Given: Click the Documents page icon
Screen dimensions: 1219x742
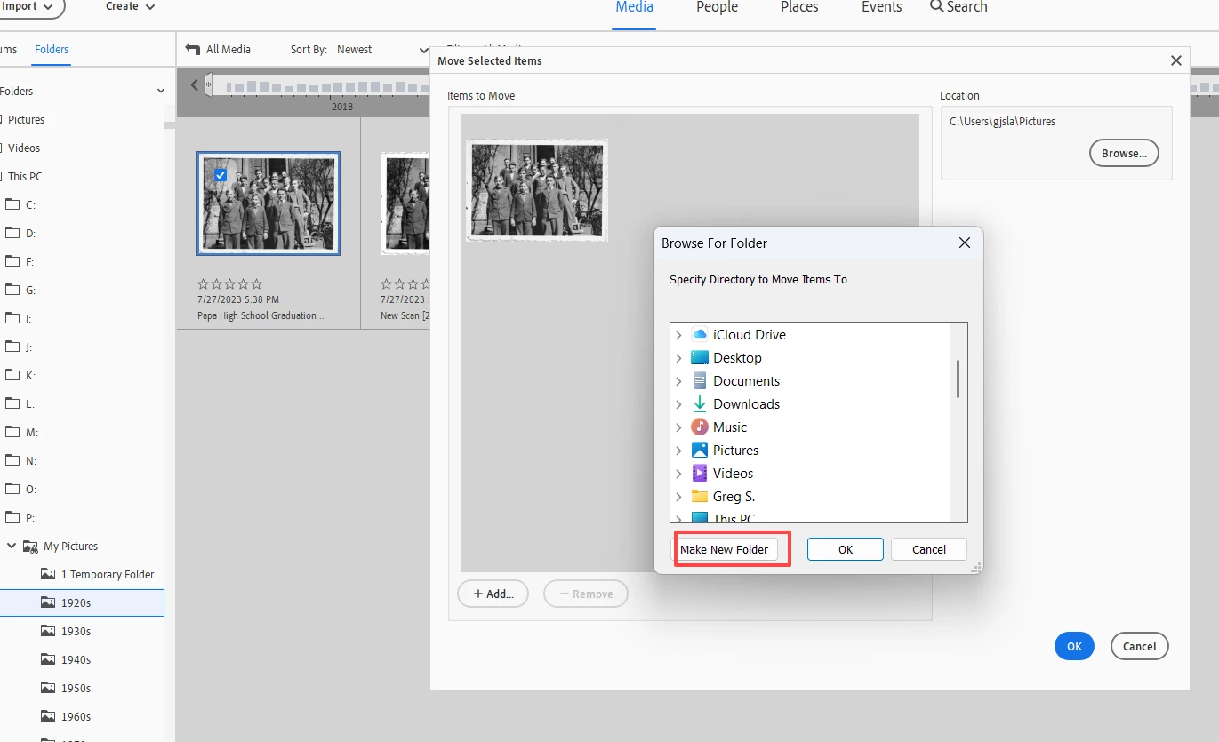Looking at the screenshot, I should click(700, 380).
